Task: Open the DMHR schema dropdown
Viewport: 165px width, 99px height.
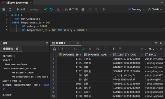Action: tap(155, 10)
